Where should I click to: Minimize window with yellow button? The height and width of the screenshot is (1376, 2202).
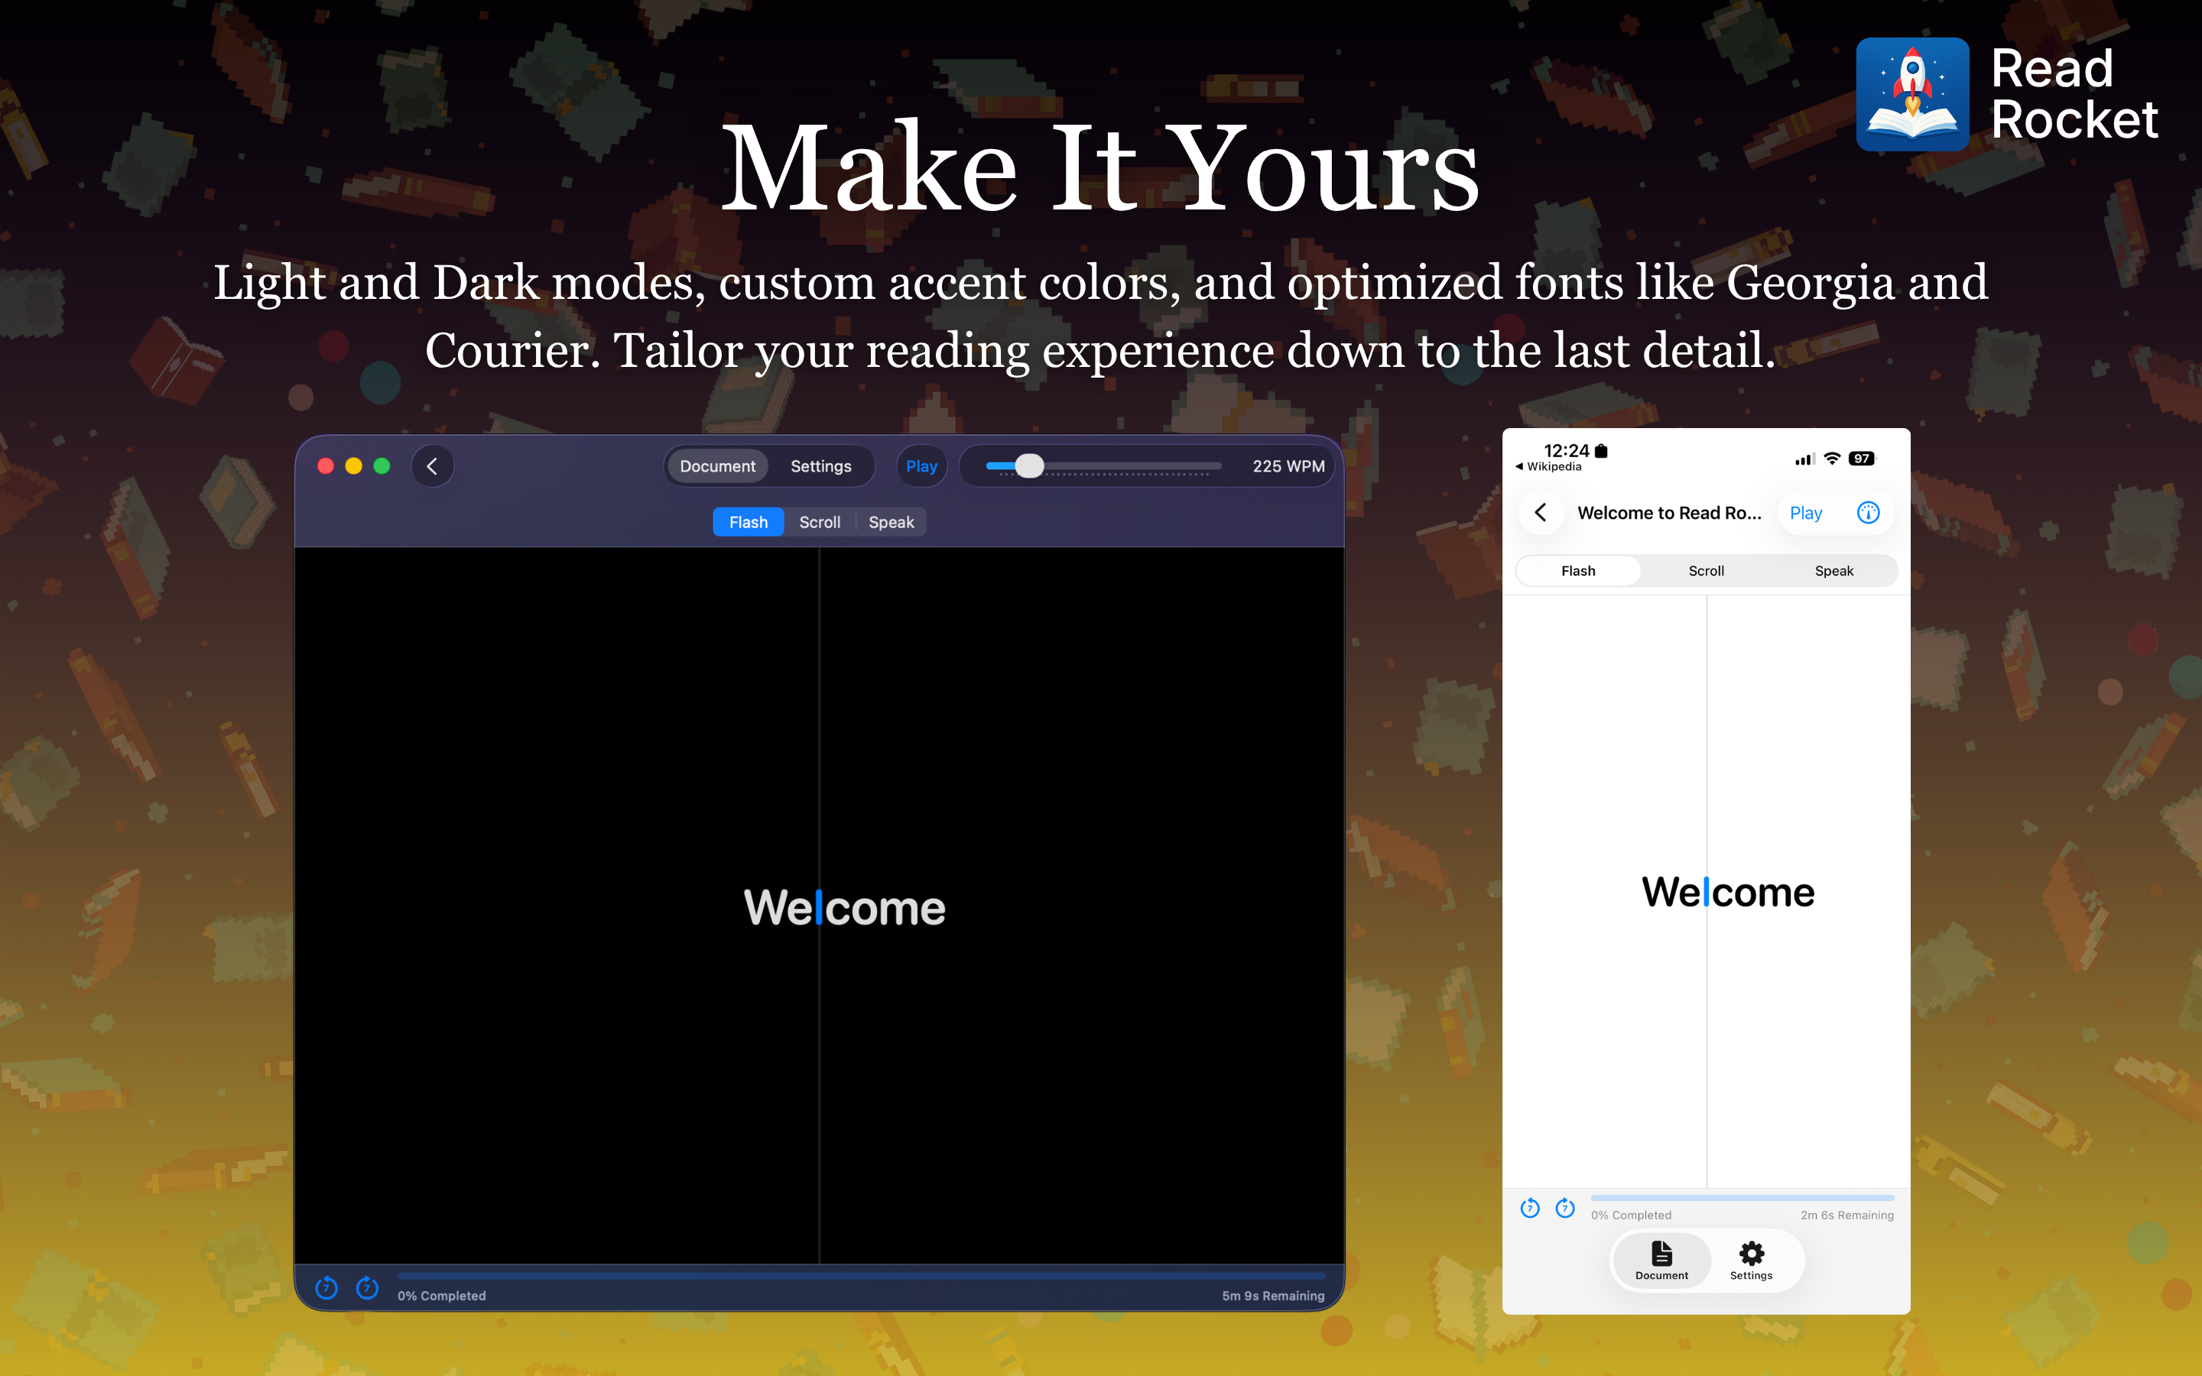pyautogui.click(x=354, y=466)
